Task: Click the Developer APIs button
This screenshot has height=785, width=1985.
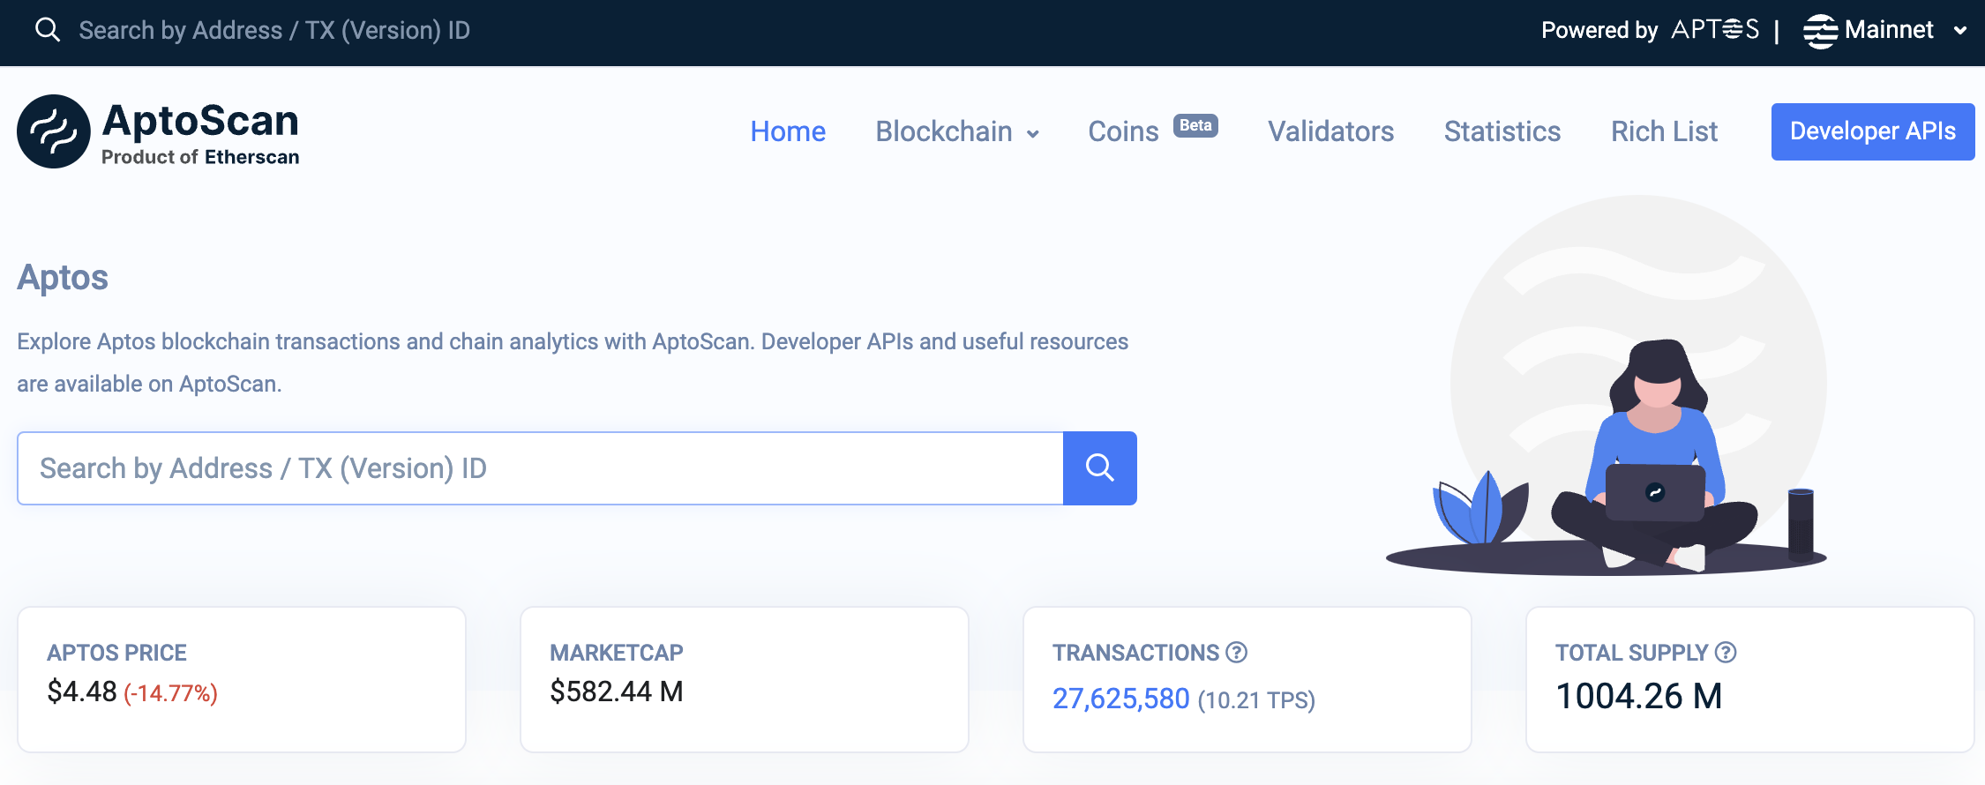Action: [1872, 131]
